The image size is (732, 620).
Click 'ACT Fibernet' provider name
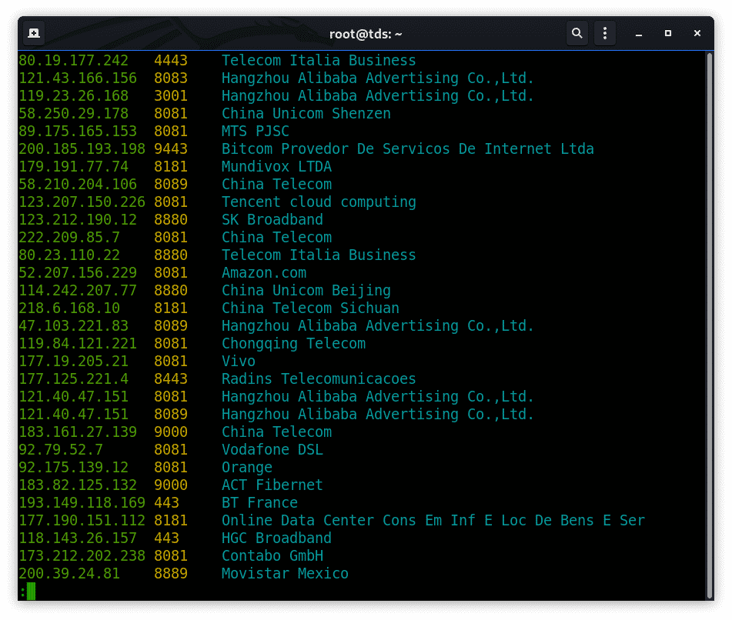coord(272,485)
